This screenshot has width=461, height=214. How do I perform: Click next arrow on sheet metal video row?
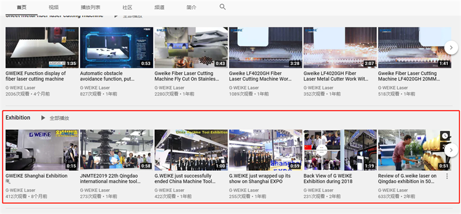click(x=451, y=47)
